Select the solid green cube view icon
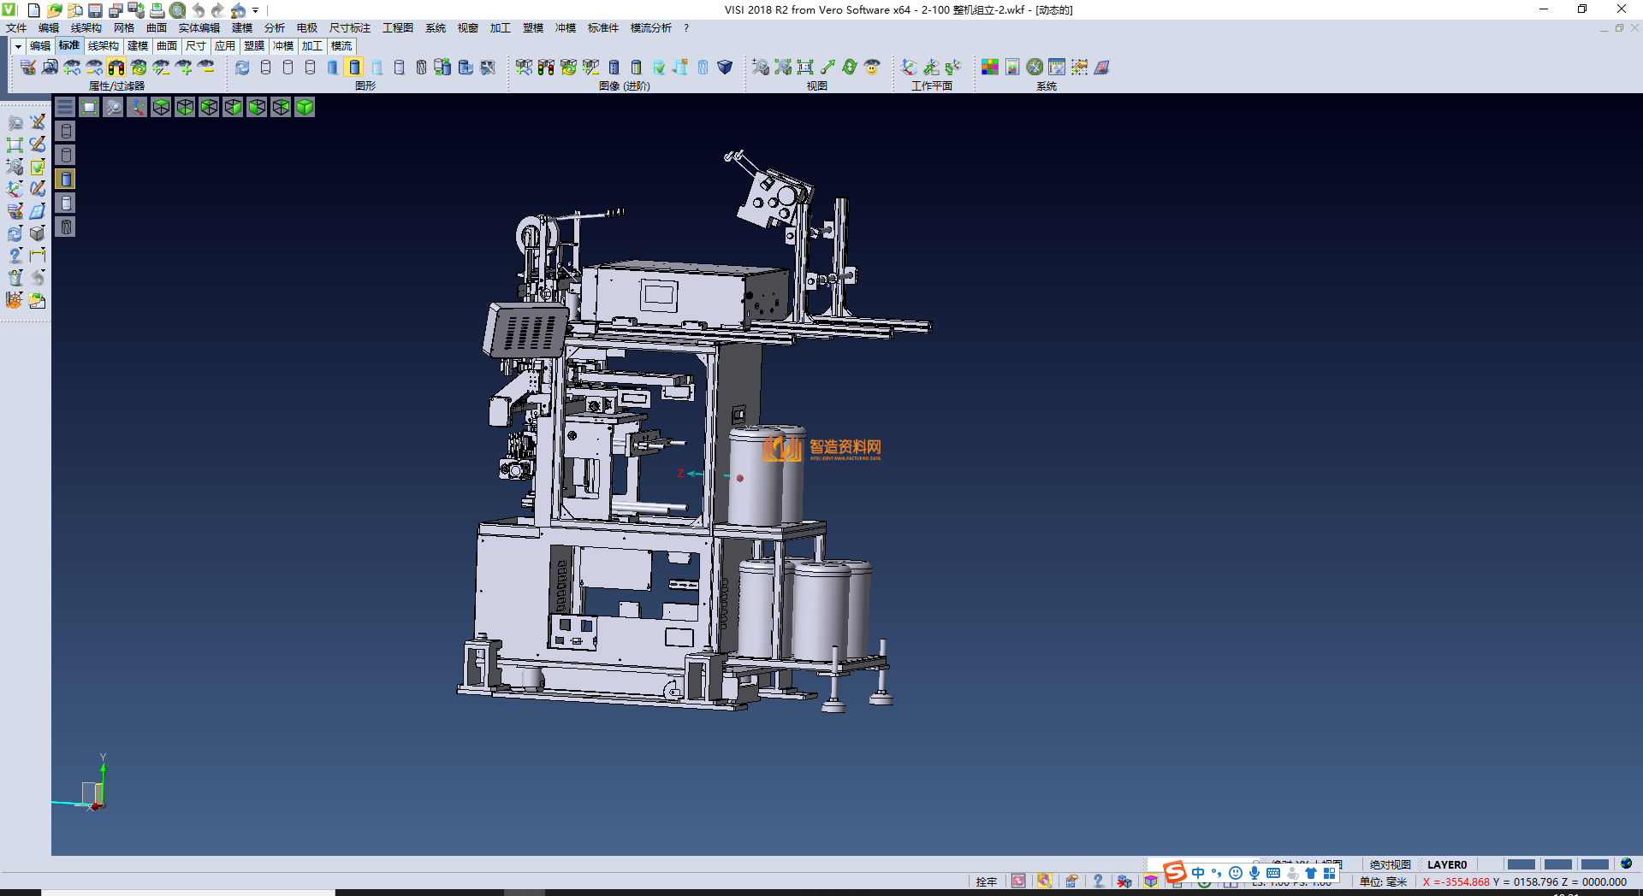 (x=305, y=107)
